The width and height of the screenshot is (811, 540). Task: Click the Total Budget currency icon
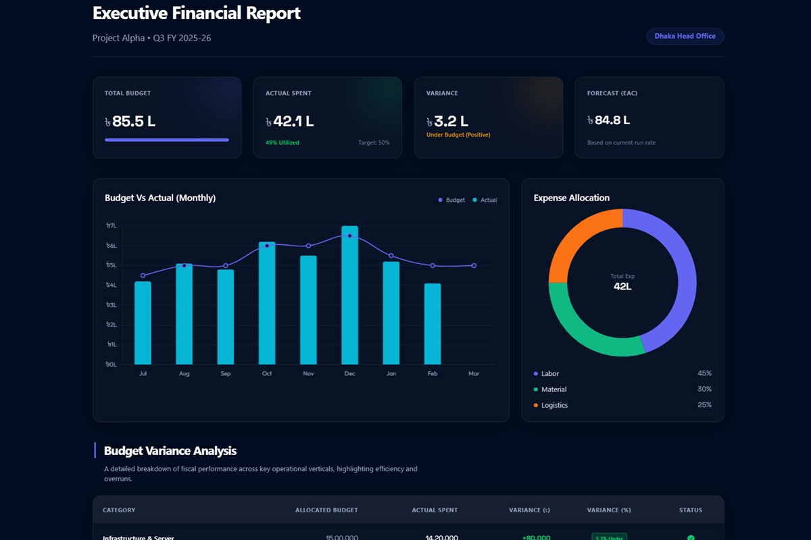point(107,122)
